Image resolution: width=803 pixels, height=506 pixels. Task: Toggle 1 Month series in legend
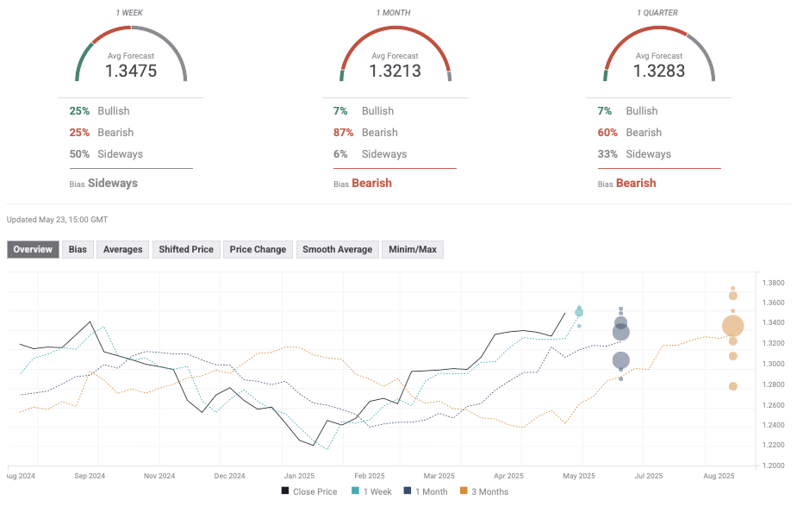point(426,491)
